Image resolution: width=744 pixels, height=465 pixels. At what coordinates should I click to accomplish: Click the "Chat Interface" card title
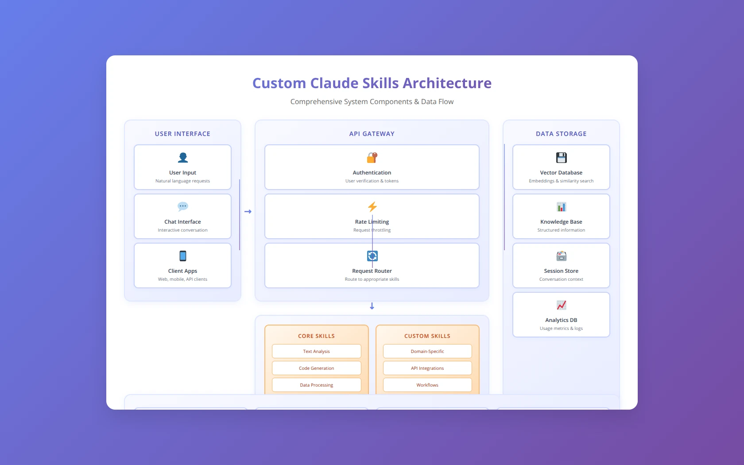[x=182, y=222]
